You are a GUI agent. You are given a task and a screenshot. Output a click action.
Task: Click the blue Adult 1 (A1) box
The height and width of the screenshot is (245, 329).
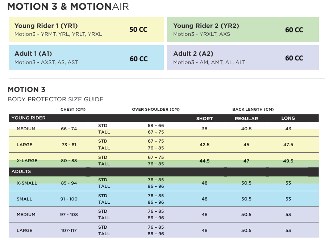coord(86,58)
